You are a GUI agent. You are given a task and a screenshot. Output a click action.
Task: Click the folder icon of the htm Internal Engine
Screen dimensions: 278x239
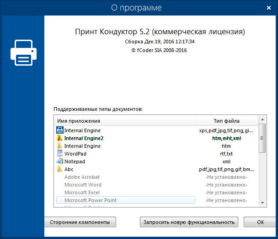59,146
